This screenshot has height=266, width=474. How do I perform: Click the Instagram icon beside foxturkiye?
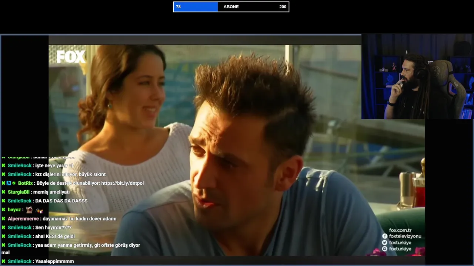point(385,249)
